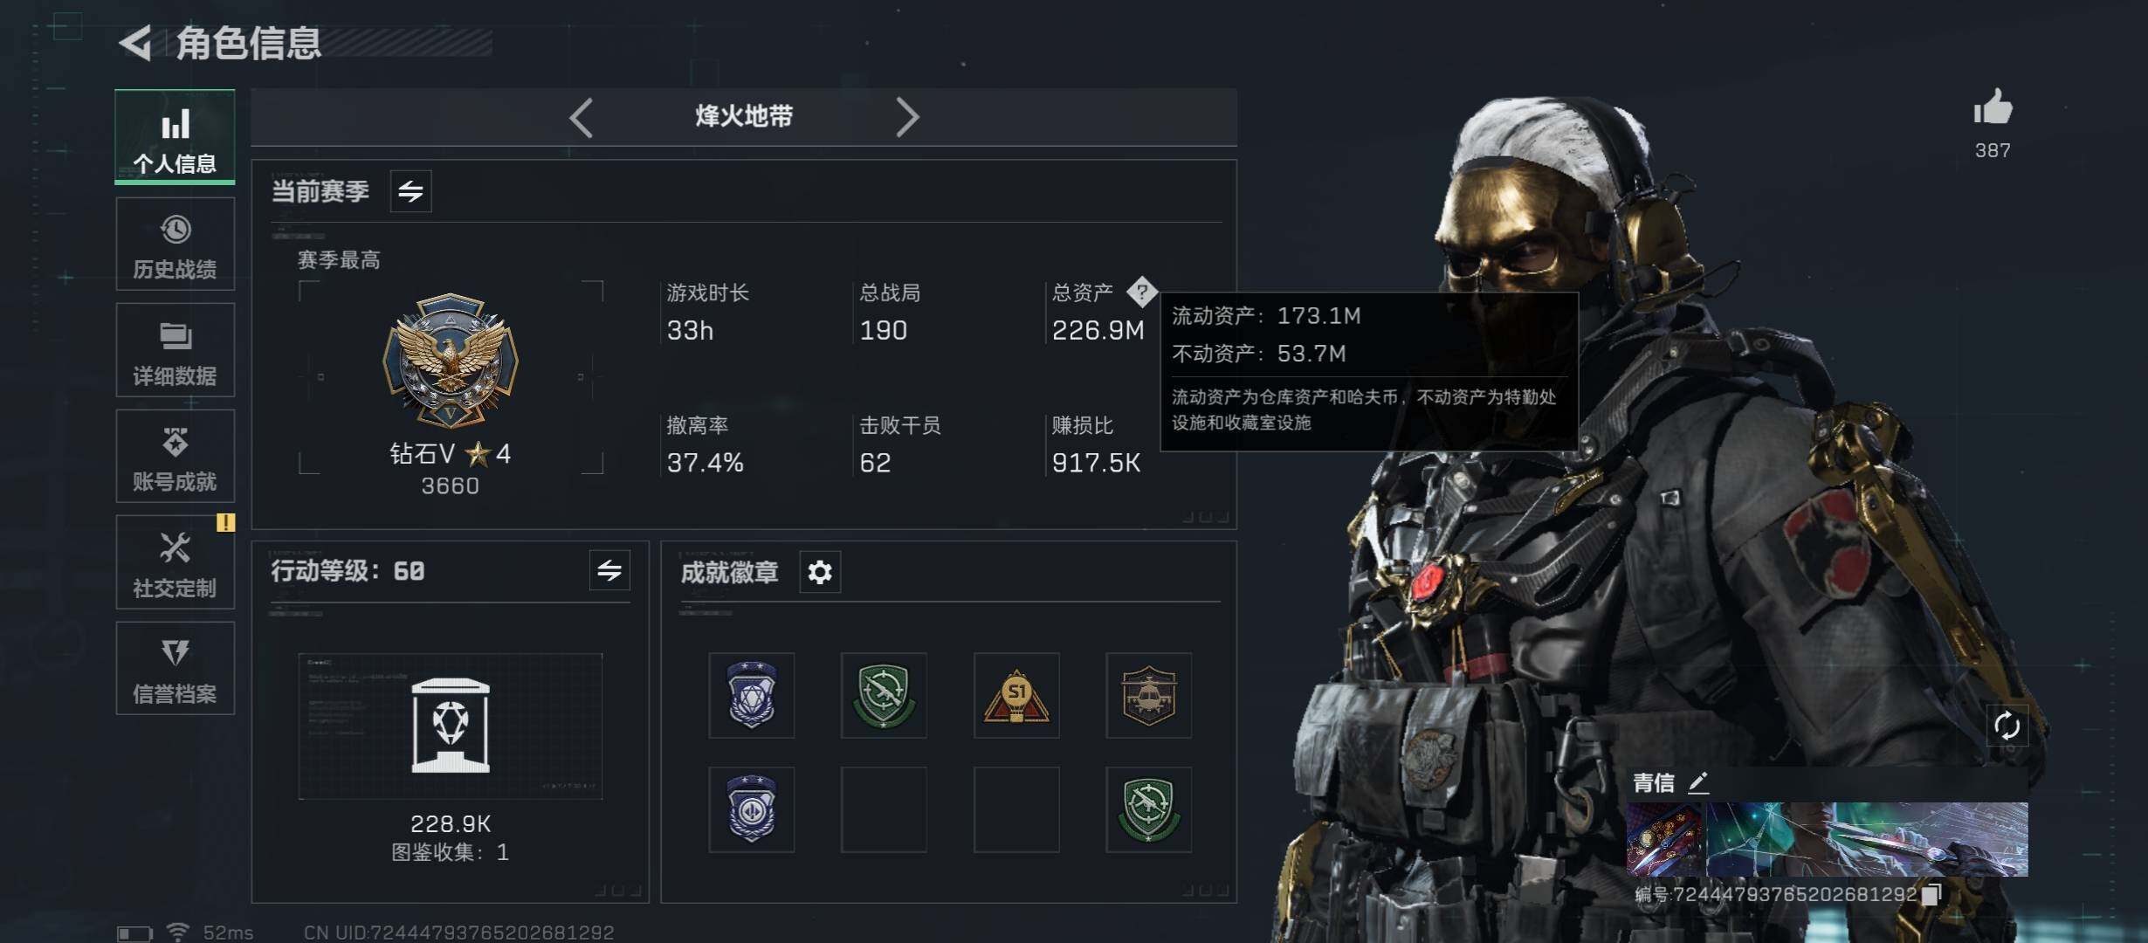The image size is (2148, 943).
Task: Give a like with the thumbs-up icon
Action: click(x=1993, y=108)
